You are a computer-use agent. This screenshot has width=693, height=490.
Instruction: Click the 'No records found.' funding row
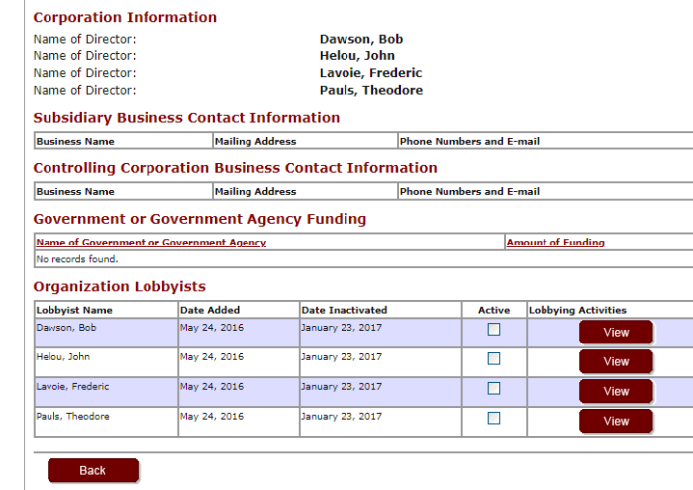[363, 259]
